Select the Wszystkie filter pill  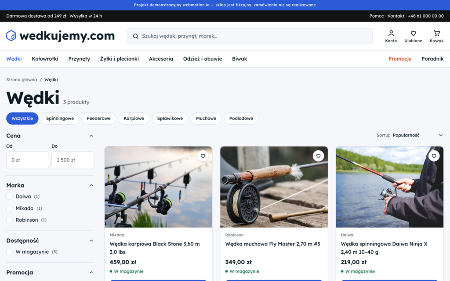pyautogui.click(x=22, y=119)
